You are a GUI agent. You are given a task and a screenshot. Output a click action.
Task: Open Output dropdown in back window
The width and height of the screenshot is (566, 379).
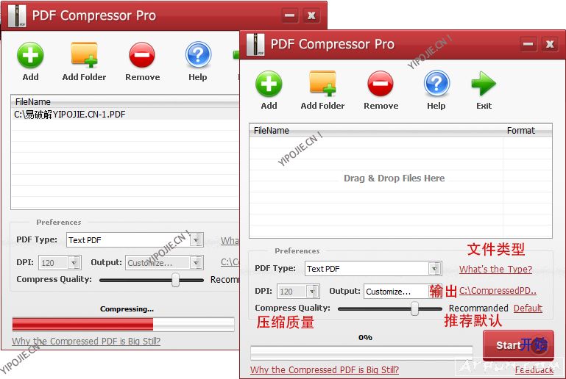[196, 263]
